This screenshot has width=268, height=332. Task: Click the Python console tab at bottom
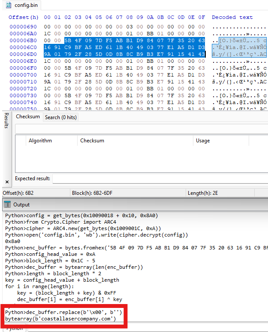pyautogui.click(x=14, y=329)
